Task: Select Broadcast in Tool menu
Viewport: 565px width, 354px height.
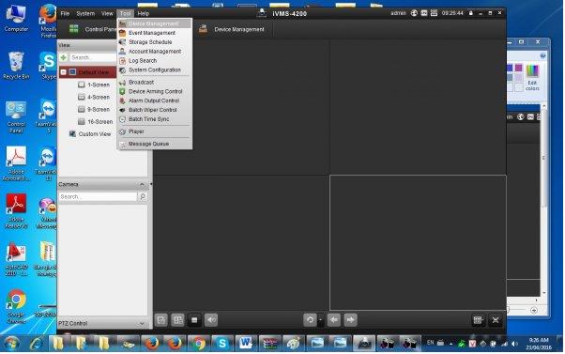Action: [154, 83]
